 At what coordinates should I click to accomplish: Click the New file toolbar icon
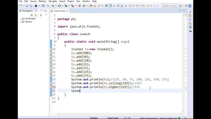click(x=21, y=6)
